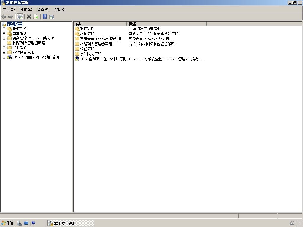Click the window system menu icon
Image resolution: width=303 pixels, height=227 pixels.
click(x=3, y=2)
